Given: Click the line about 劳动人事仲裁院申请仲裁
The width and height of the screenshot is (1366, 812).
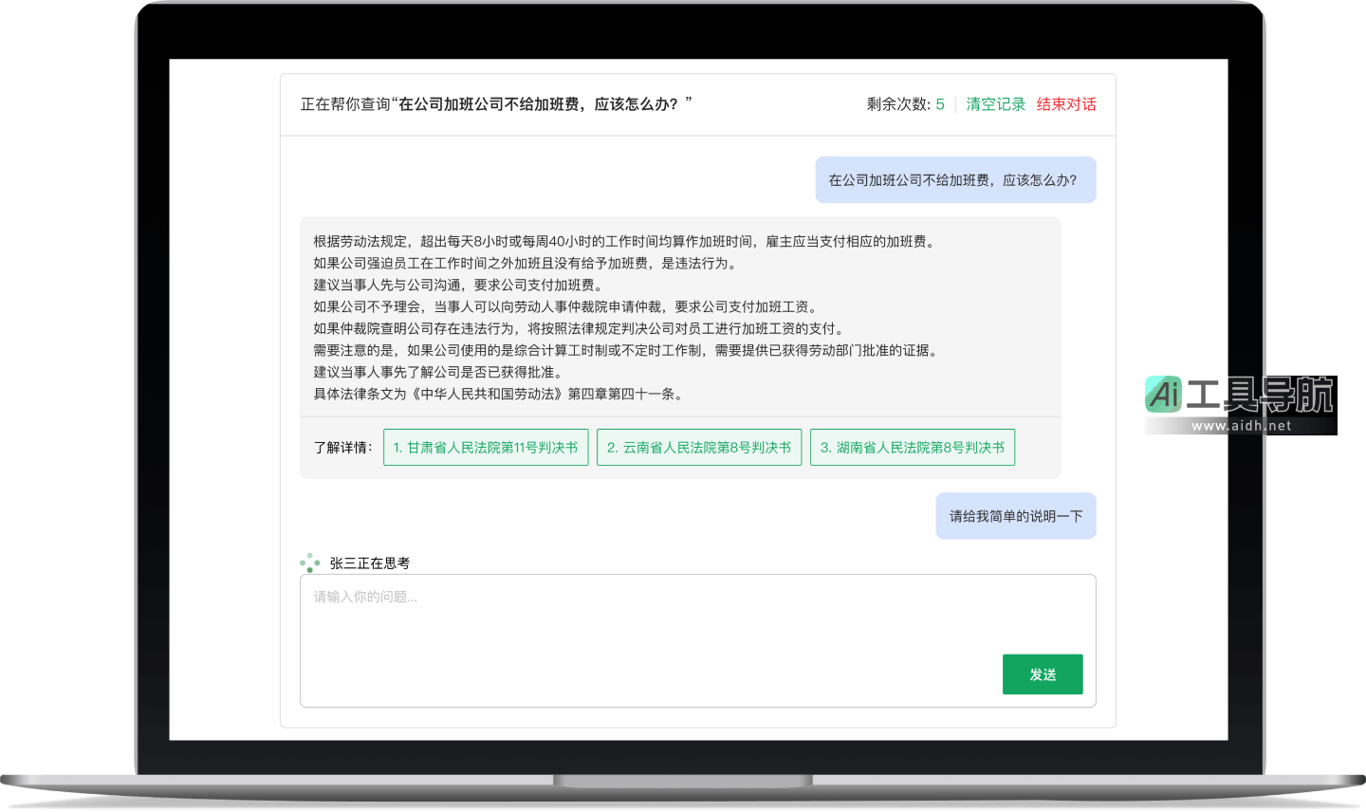Looking at the screenshot, I should (x=566, y=307).
